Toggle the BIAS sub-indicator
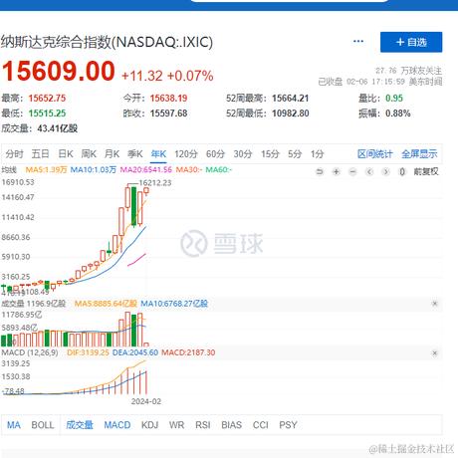 coord(231,425)
